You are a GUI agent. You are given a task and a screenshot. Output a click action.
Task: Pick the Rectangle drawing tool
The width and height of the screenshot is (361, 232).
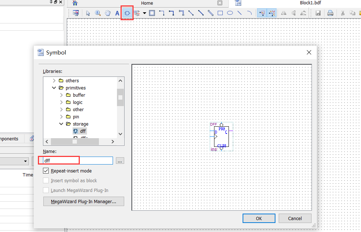click(220, 13)
